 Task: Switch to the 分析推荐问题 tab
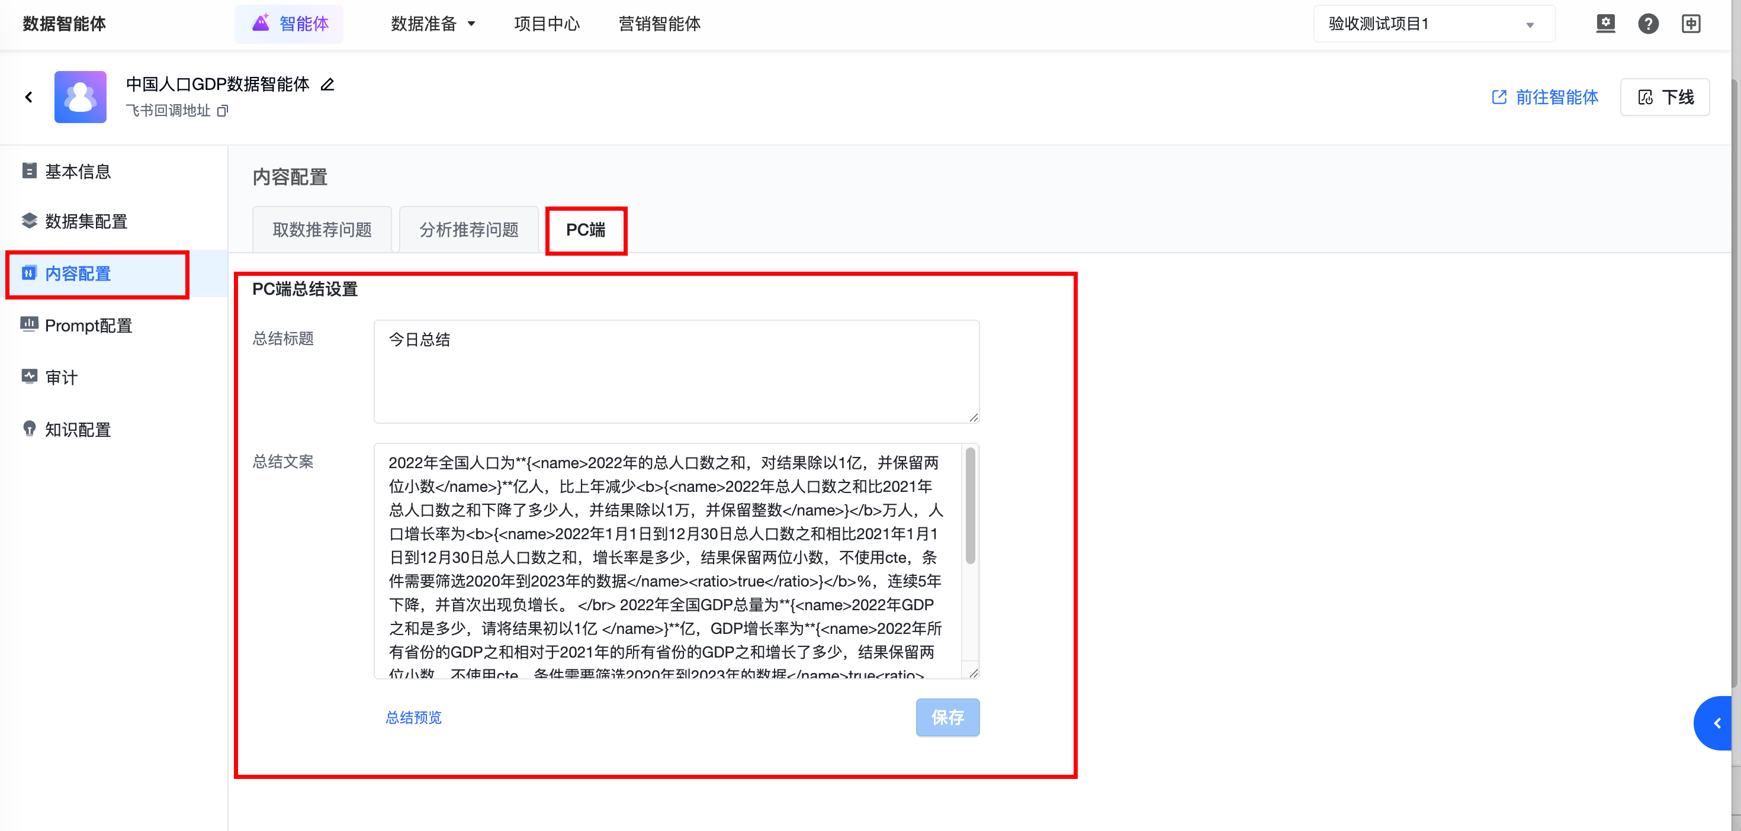468,230
